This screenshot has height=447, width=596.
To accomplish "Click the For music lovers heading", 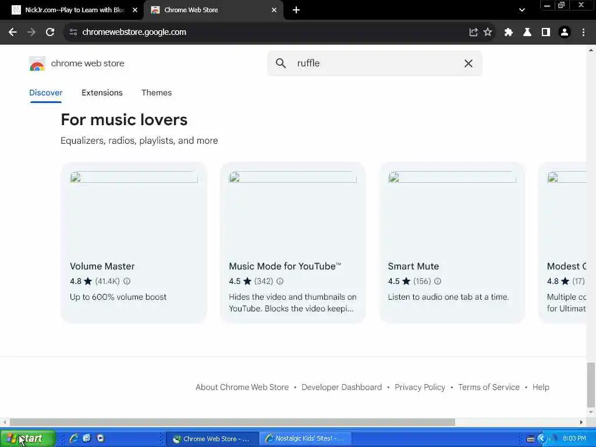I will [x=124, y=120].
